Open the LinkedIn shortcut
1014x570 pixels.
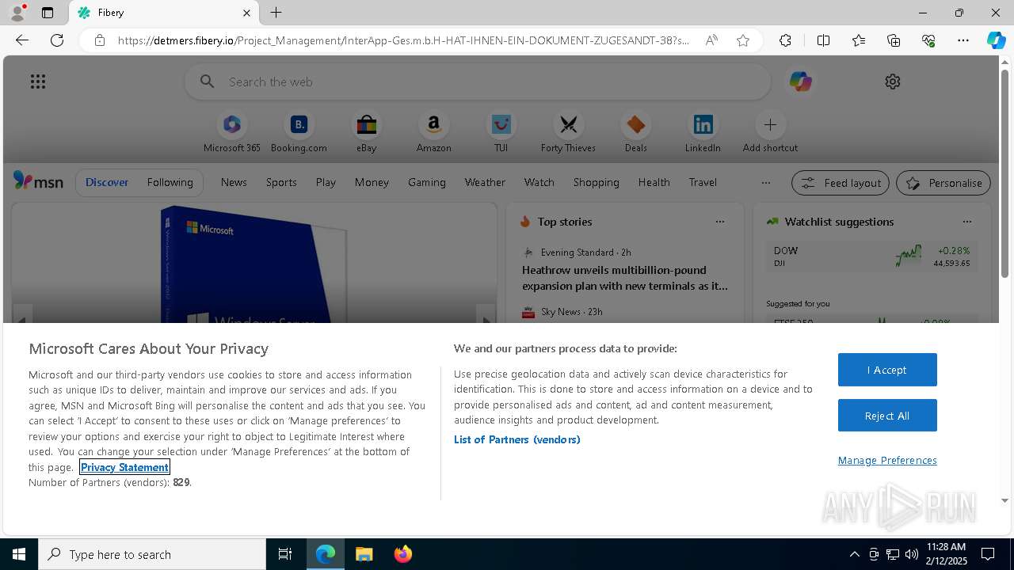pos(703,131)
